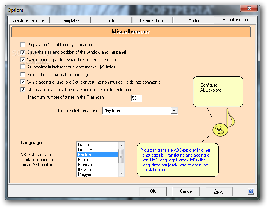
Task: Select Deutsch in the language list
Action: 98,150
